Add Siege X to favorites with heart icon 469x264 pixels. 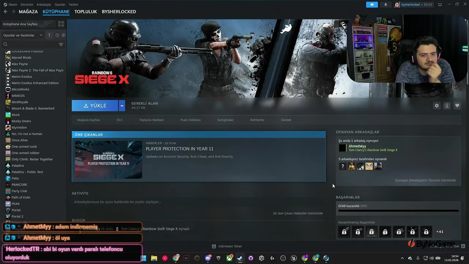pyautogui.click(x=457, y=106)
